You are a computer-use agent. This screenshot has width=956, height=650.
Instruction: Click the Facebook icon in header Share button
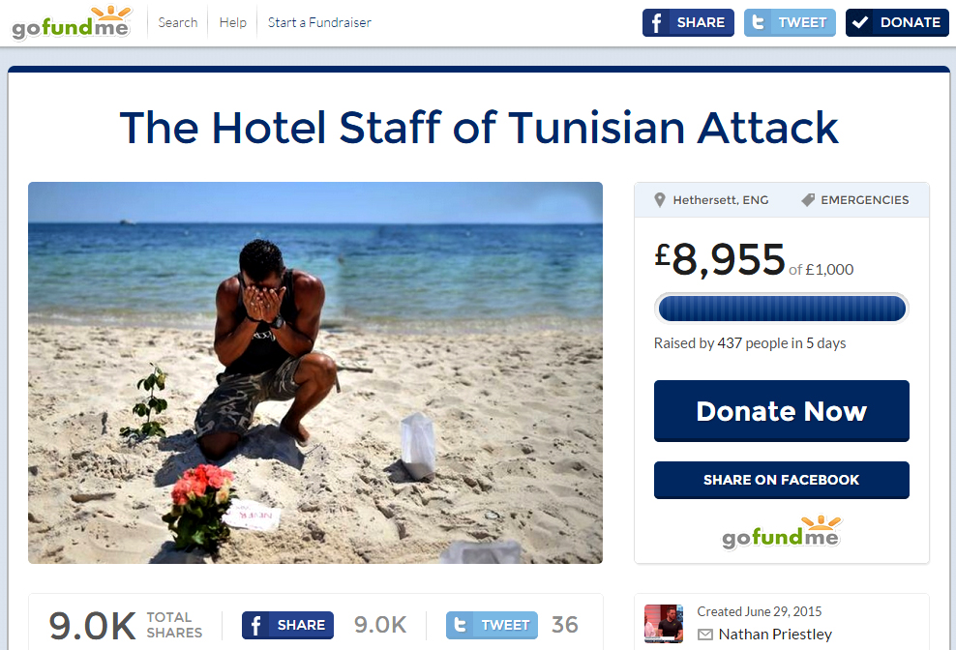click(x=656, y=23)
